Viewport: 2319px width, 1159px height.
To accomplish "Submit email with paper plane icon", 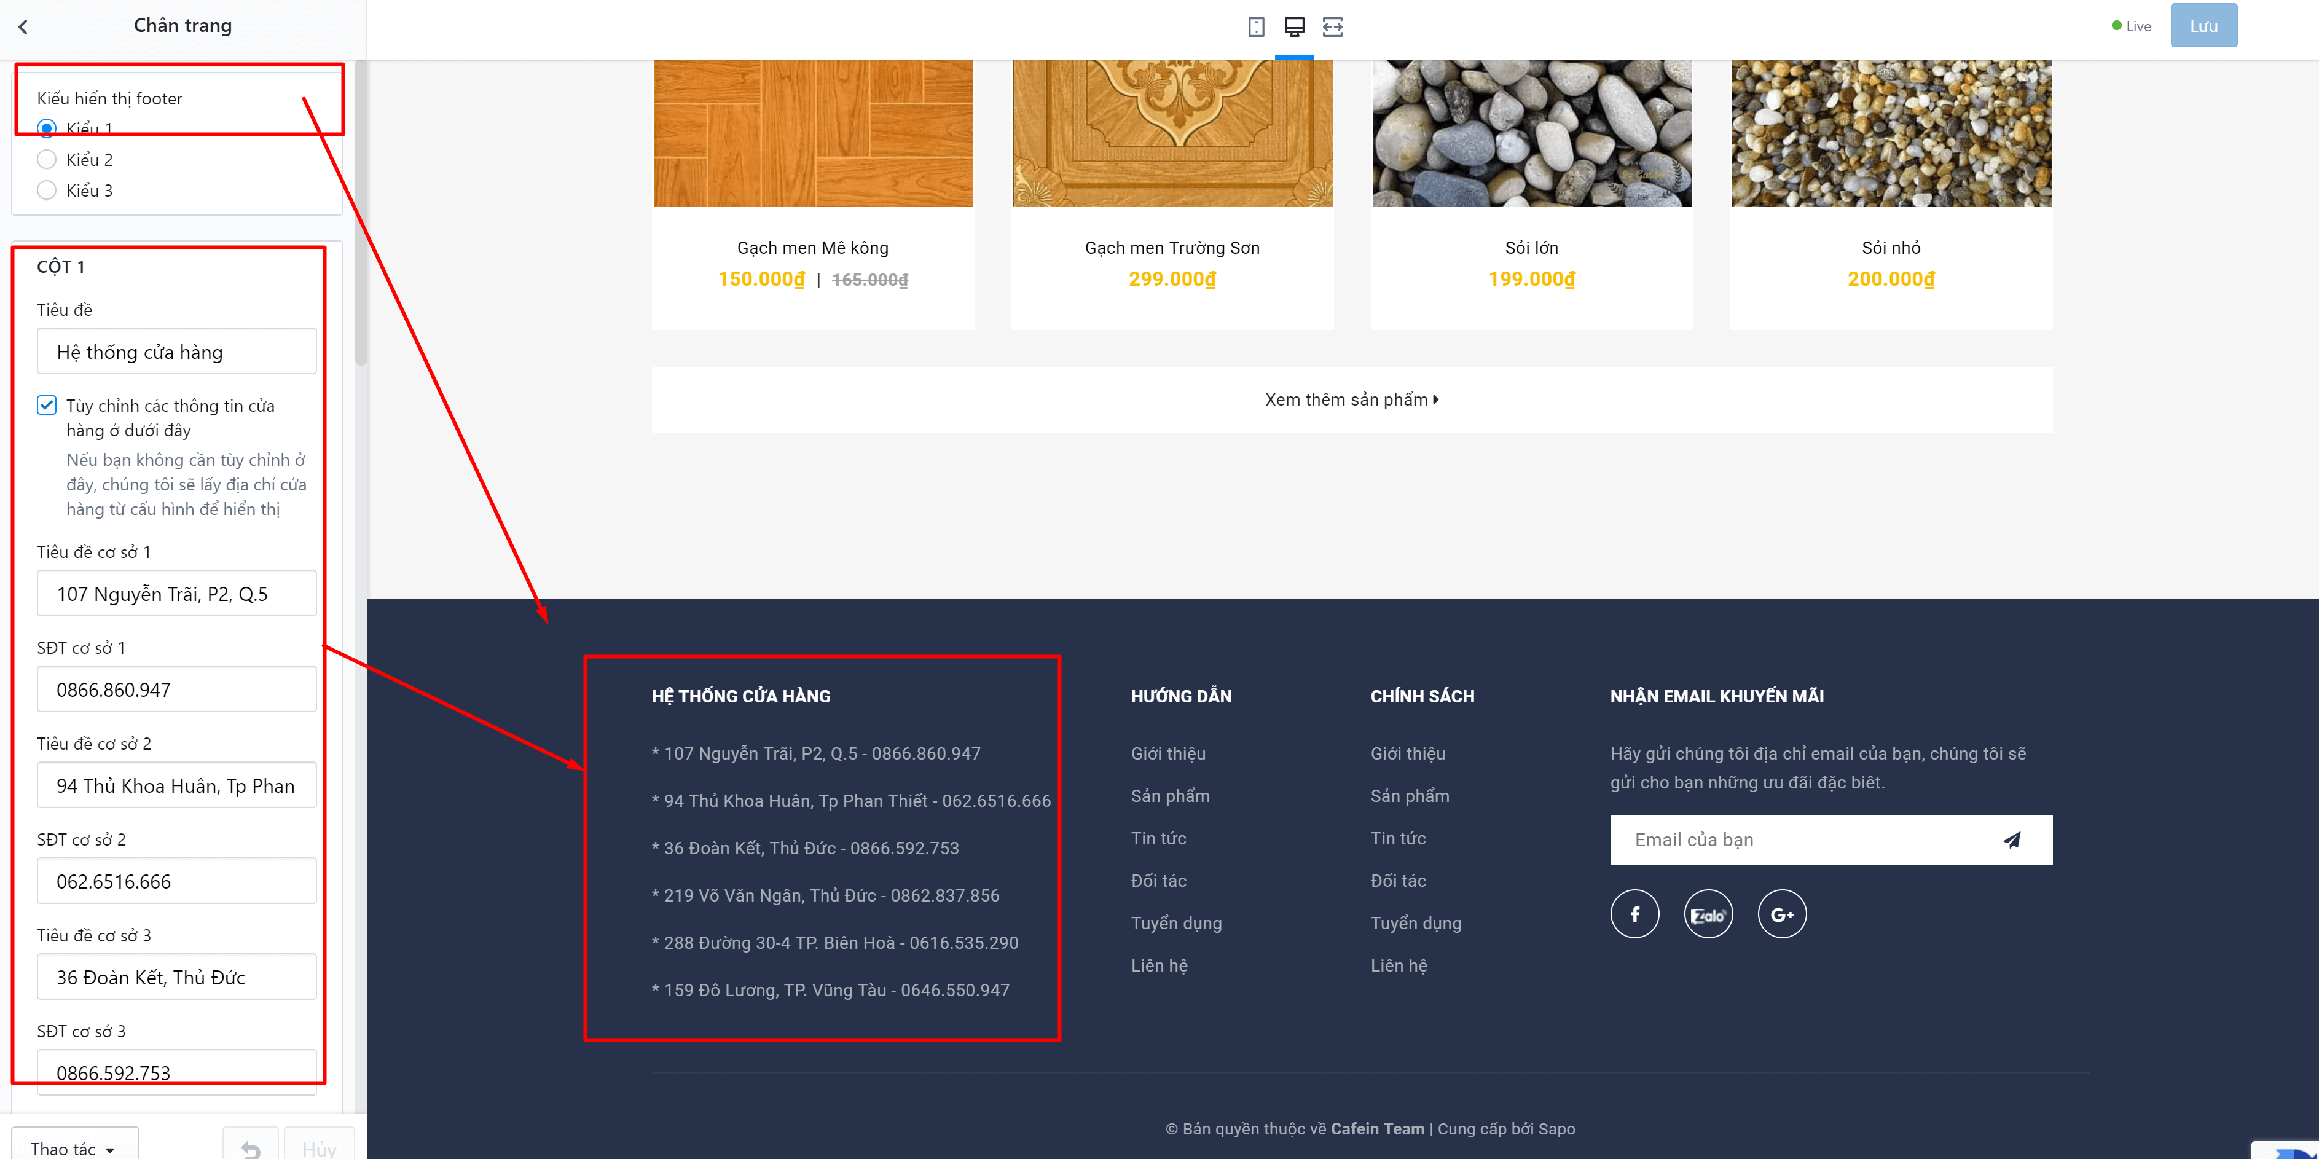I will 2012,840.
